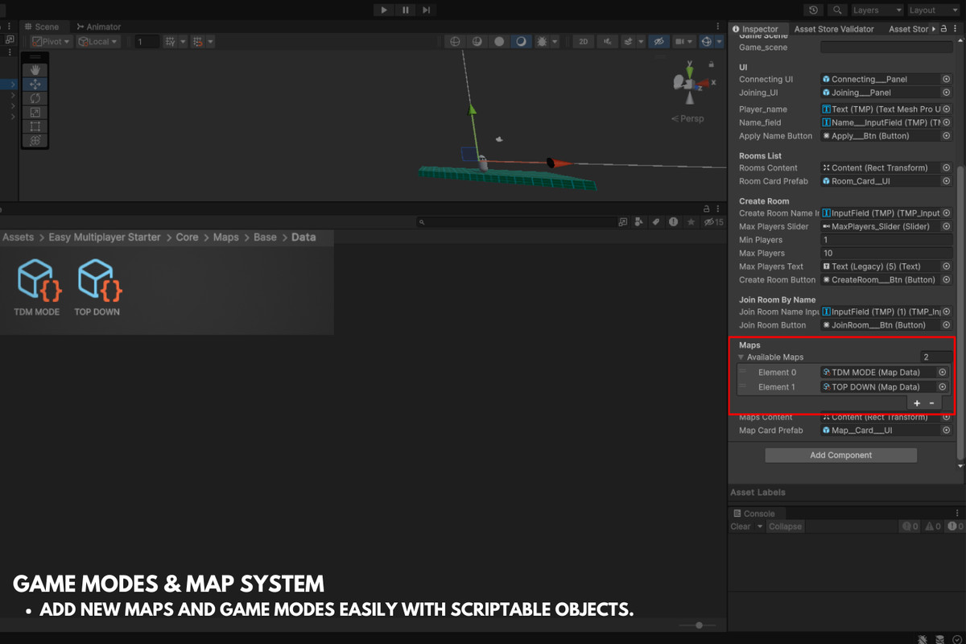Open the Asset Store Validator tab

834,28
